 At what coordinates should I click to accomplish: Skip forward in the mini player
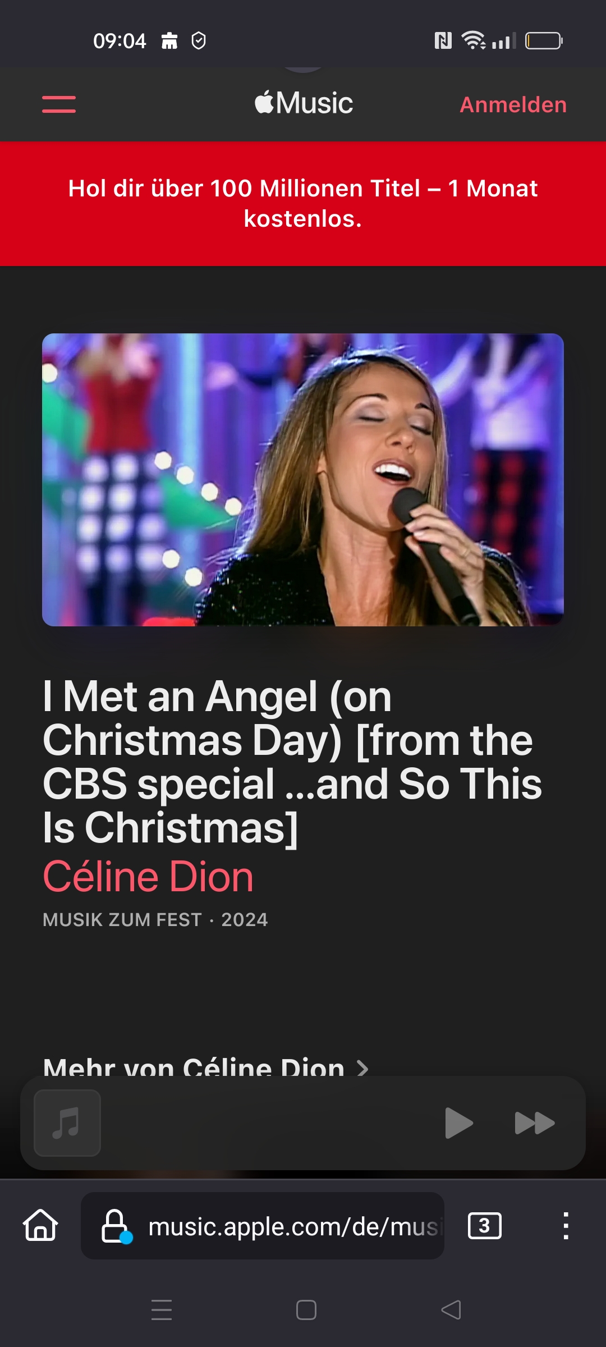[534, 1123]
